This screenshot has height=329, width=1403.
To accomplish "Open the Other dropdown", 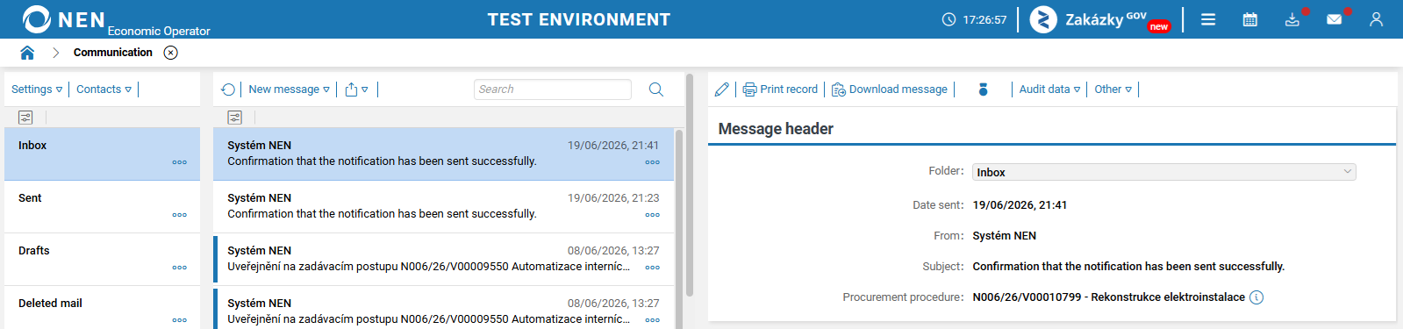I will coord(1113,89).
